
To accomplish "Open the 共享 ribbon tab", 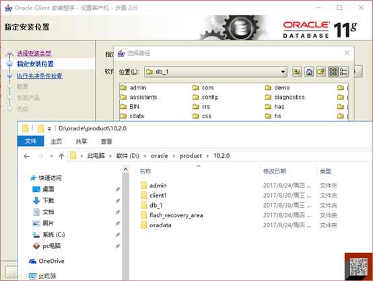I will pyautogui.click(x=81, y=141).
